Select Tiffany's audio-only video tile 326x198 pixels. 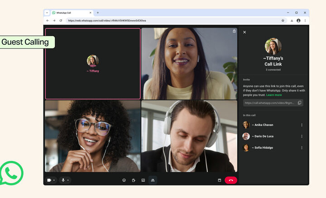pyautogui.click(x=93, y=64)
